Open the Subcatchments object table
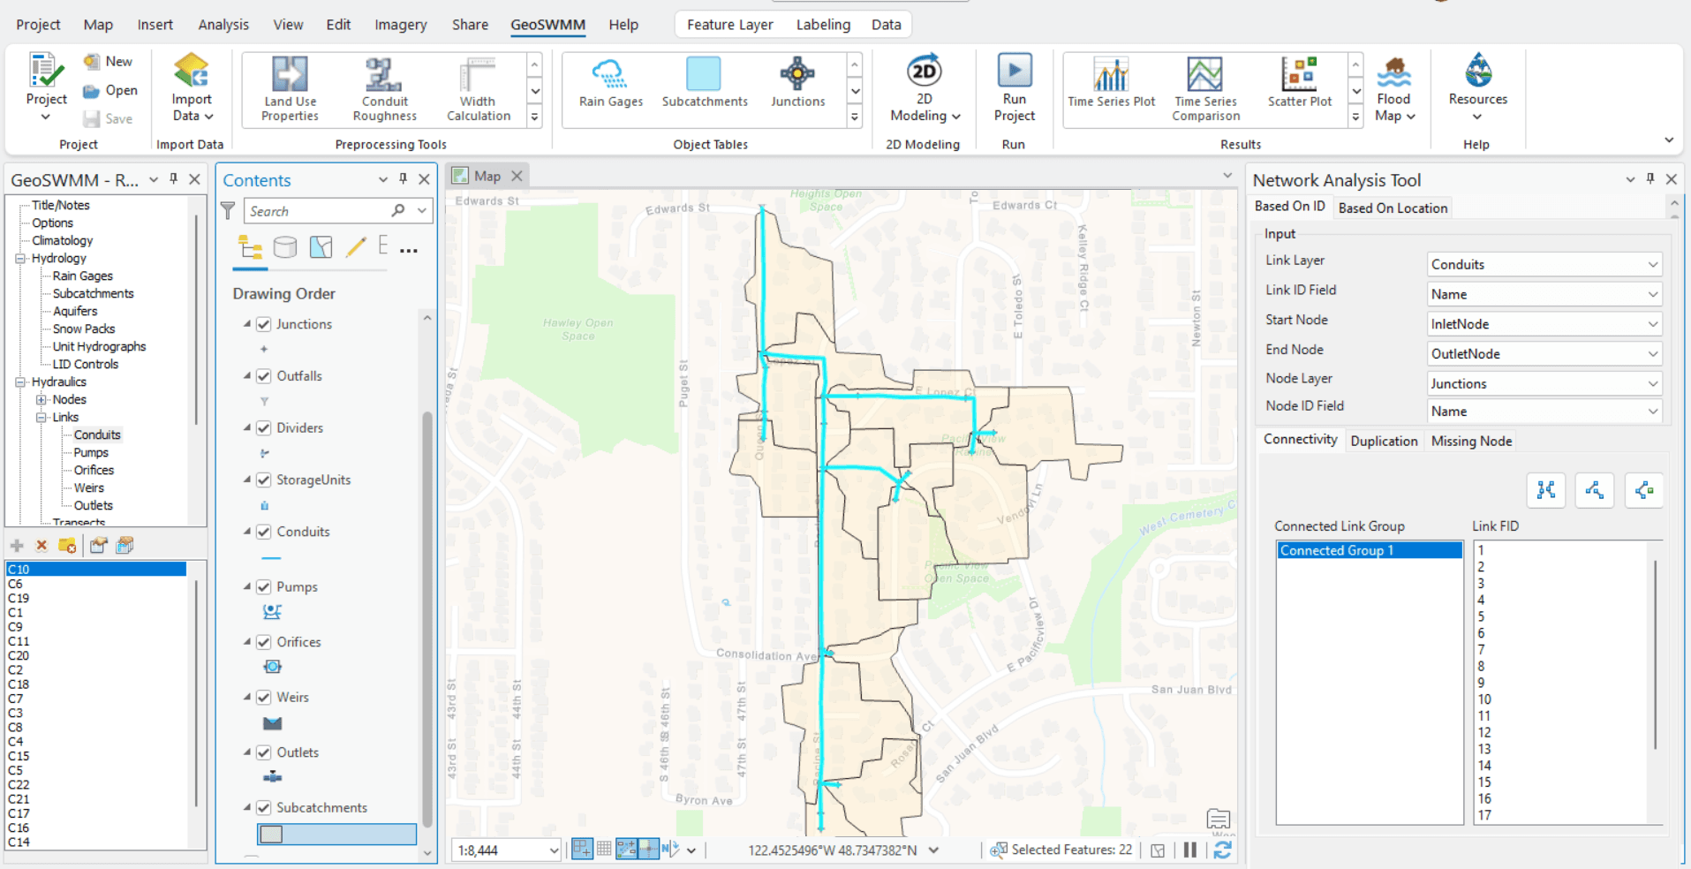Screen dimensions: 1691x869 point(704,83)
